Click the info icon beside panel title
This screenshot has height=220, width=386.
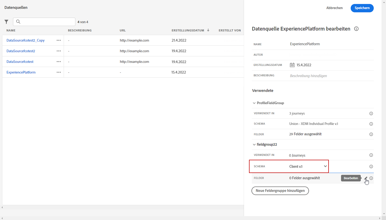pyautogui.click(x=356, y=29)
